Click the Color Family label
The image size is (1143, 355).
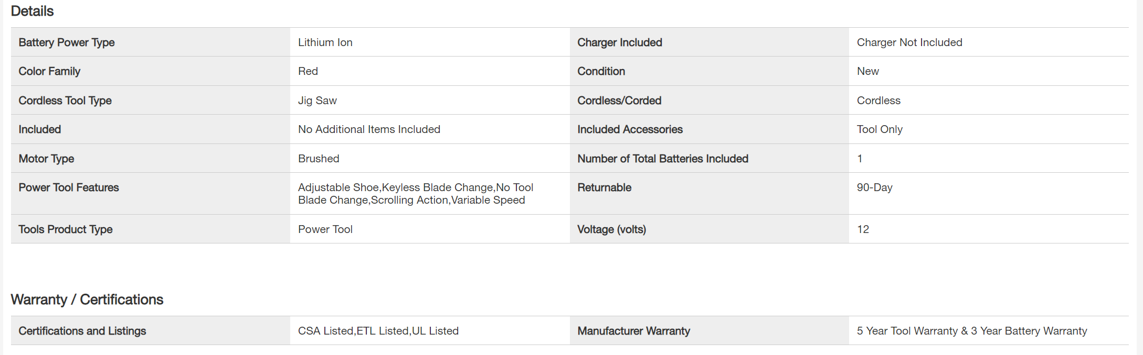pyautogui.click(x=49, y=71)
